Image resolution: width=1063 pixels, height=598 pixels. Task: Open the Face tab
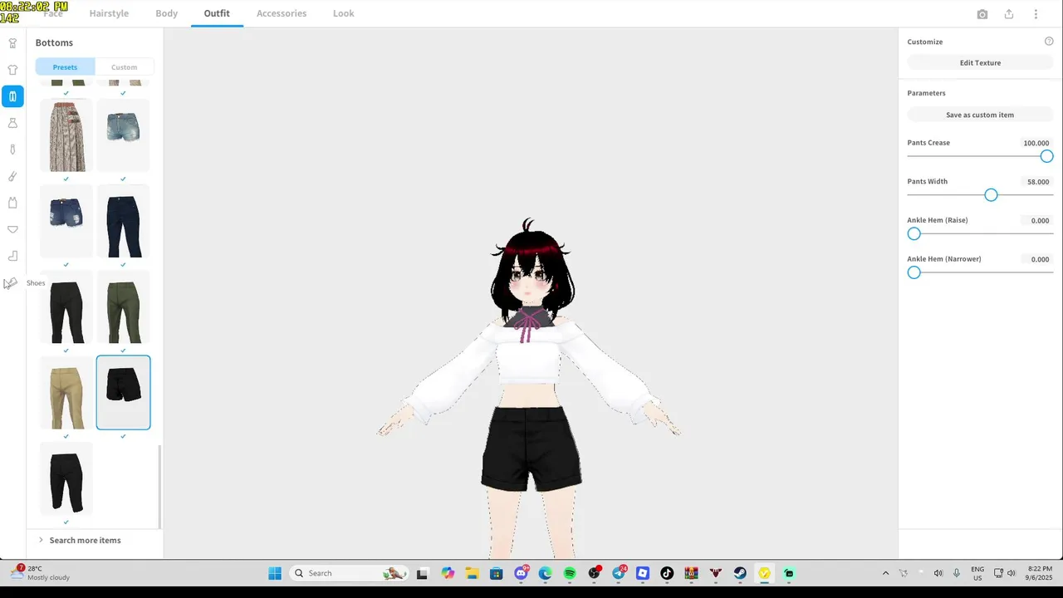53,13
